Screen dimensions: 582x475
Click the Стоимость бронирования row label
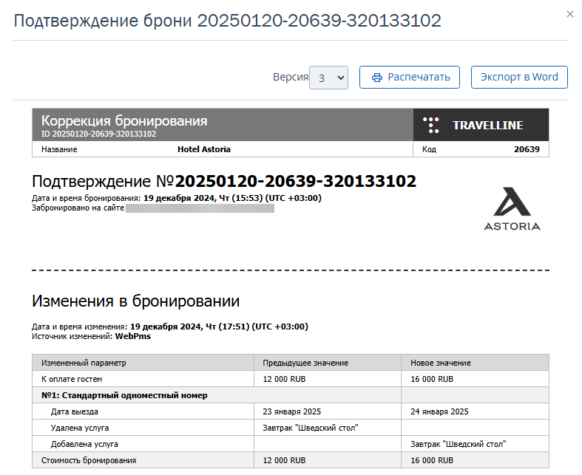(x=89, y=460)
